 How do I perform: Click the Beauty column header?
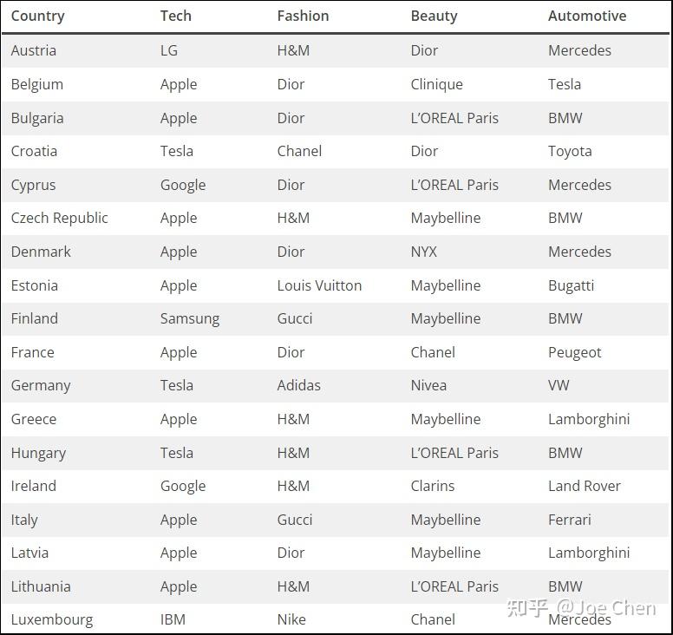coord(434,16)
